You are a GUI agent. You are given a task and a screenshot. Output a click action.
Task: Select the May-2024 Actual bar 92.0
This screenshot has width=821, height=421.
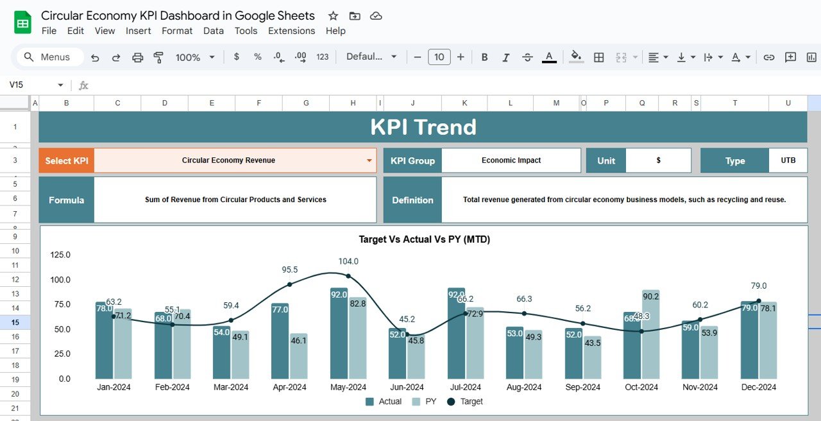coord(339,333)
